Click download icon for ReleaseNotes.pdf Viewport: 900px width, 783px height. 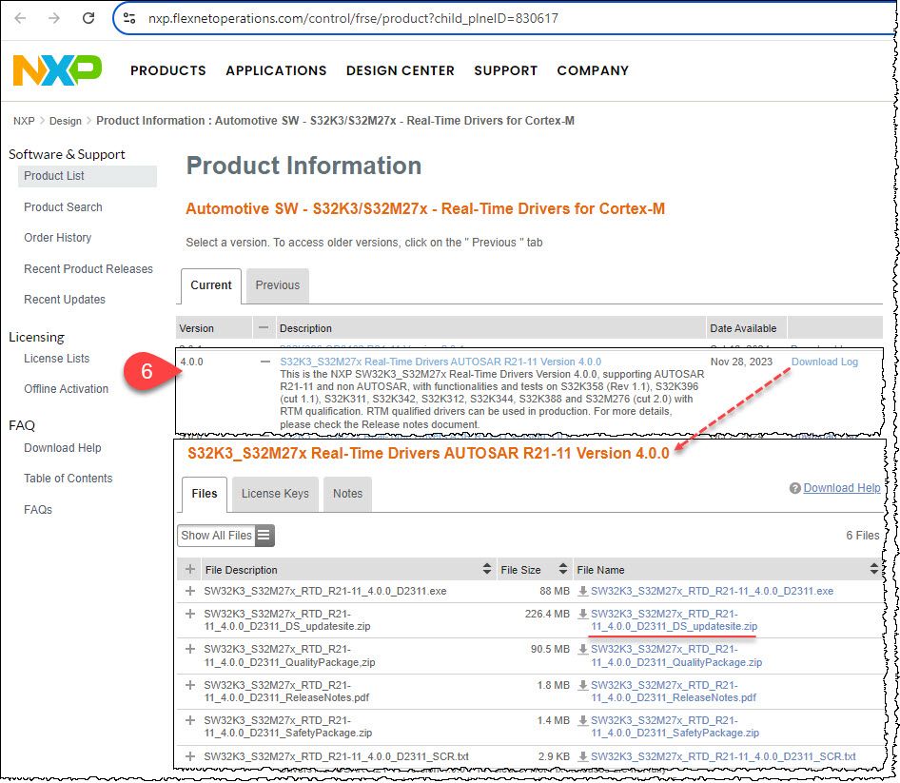coord(582,685)
